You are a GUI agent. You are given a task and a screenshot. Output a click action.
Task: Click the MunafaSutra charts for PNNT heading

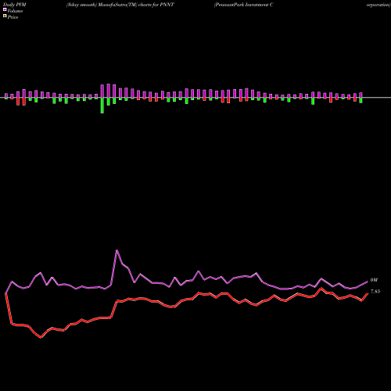pos(120,5)
